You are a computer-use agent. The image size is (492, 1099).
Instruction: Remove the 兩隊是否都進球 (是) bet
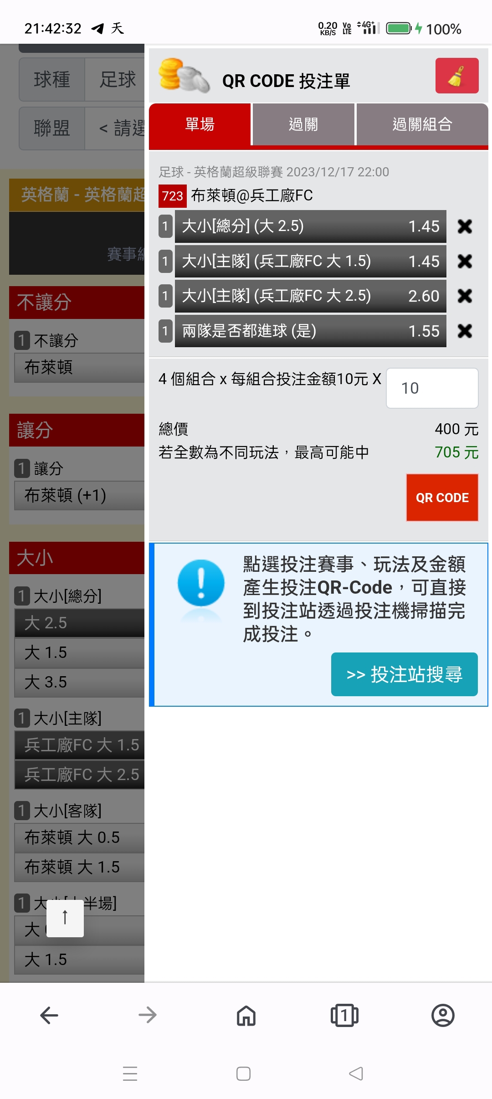click(465, 331)
